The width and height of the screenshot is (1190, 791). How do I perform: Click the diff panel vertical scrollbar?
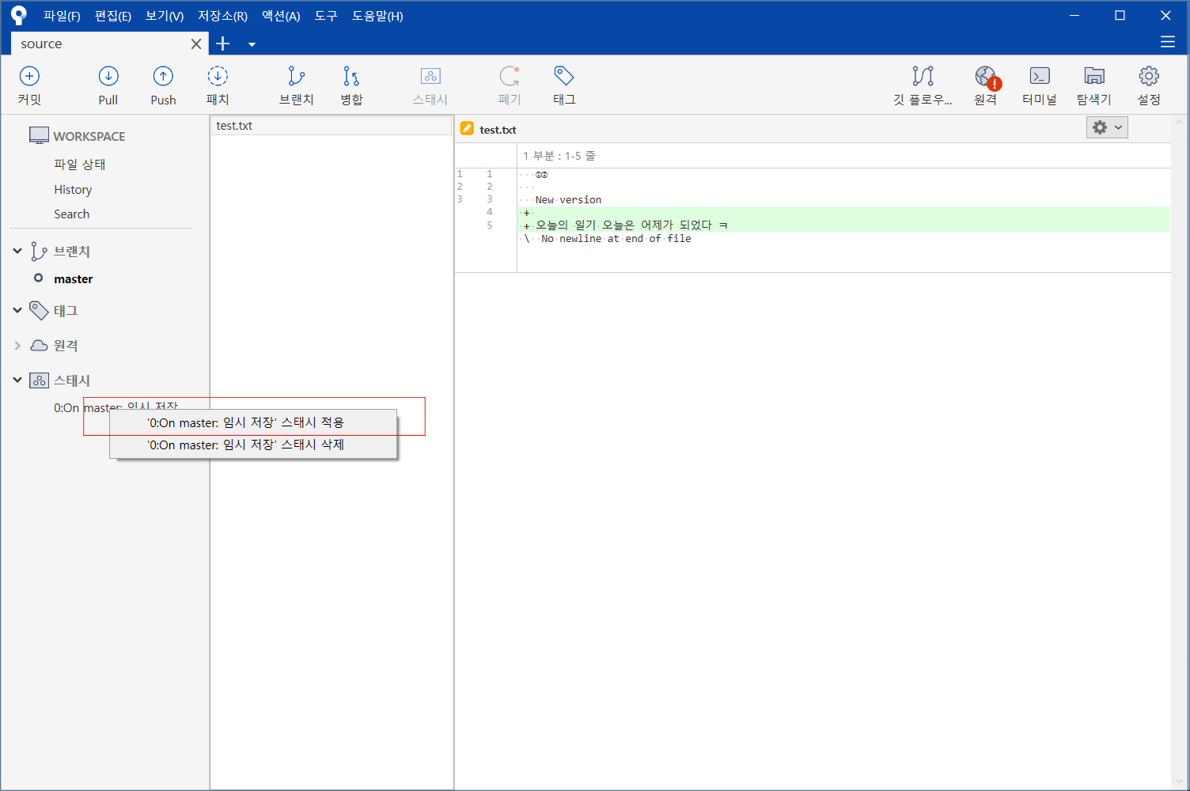1179,451
